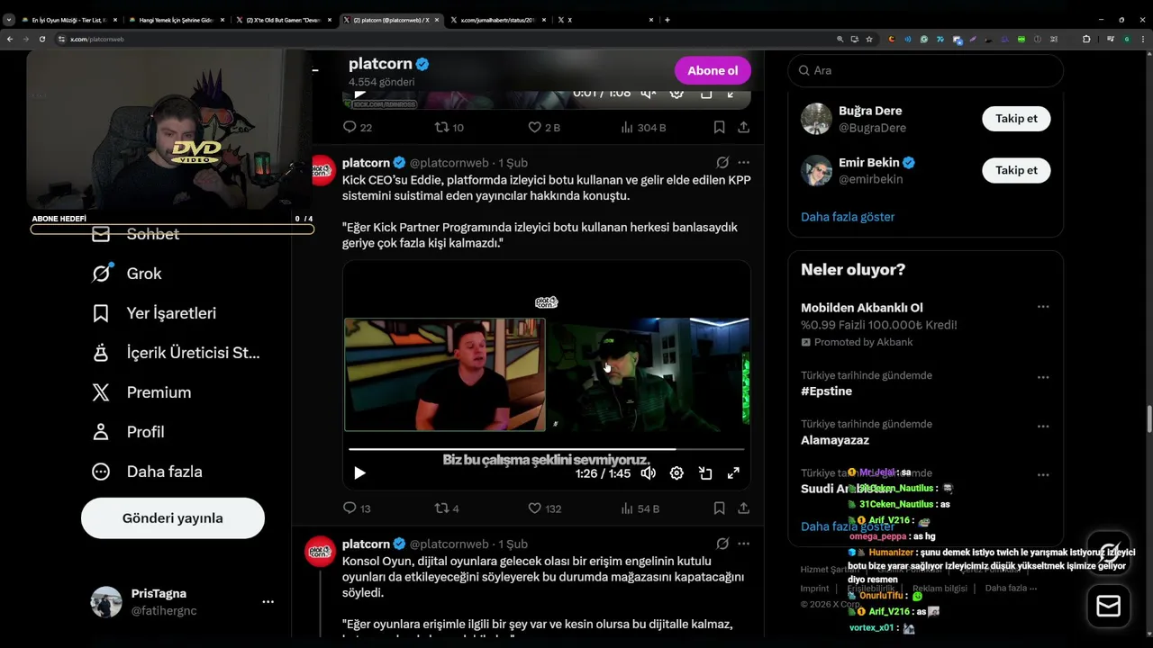Like the Kick CEO post with 132 likes
Screen dimensions: 1153x648
coord(544,508)
